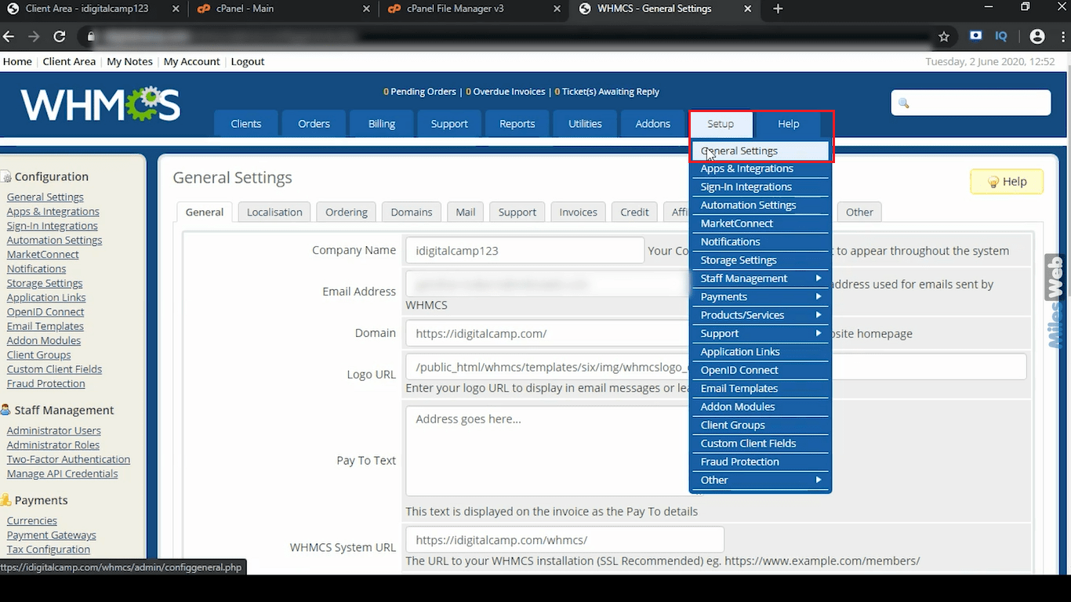Click the Home link in top bar
Screen dimensions: 1071x602
tap(17, 61)
